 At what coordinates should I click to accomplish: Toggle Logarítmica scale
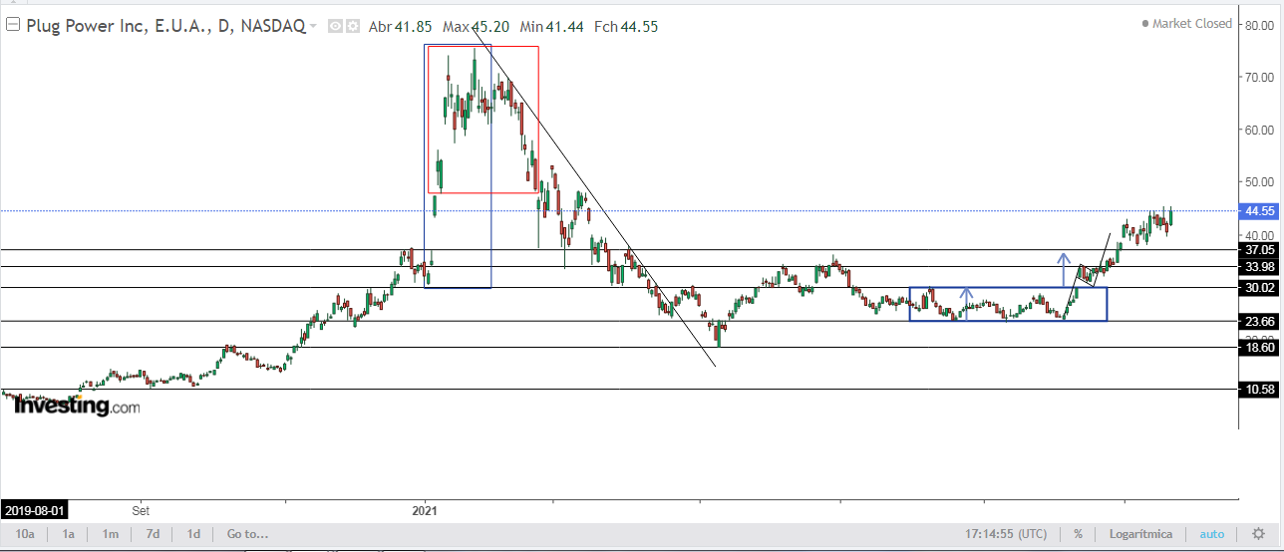coord(1141,534)
